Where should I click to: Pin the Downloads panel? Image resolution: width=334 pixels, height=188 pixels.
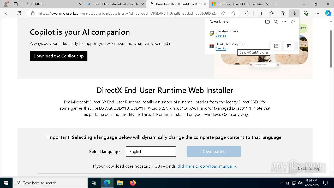tap(293, 22)
